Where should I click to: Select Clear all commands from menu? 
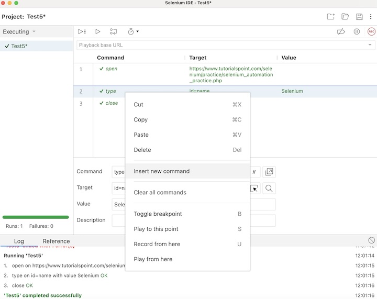pos(160,192)
